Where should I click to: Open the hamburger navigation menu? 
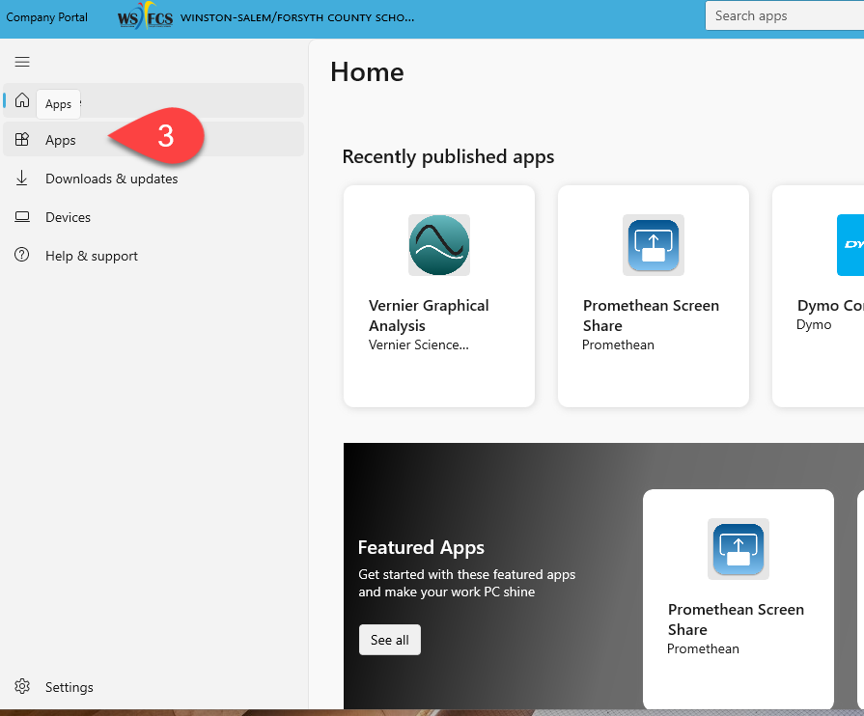pyautogui.click(x=22, y=62)
